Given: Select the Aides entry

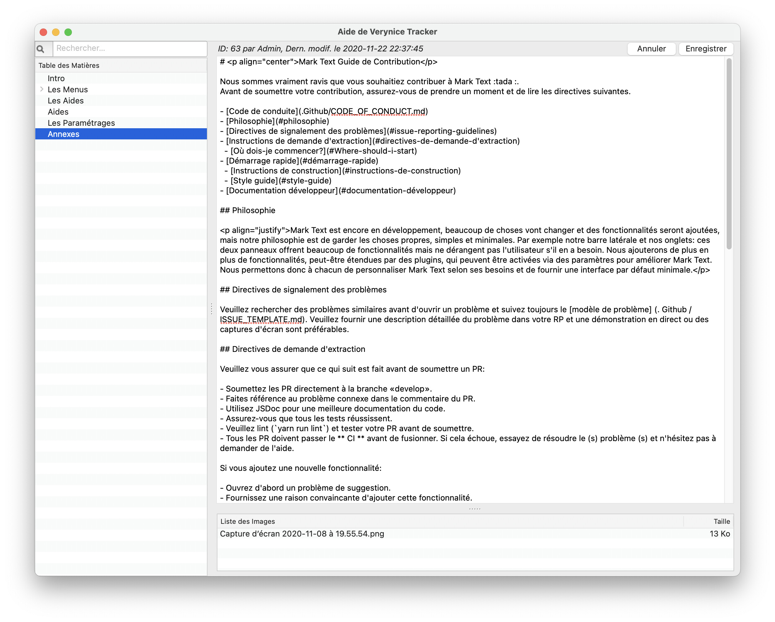Looking at the screenshot, I should pyautogui.click(x=58, y=112).
